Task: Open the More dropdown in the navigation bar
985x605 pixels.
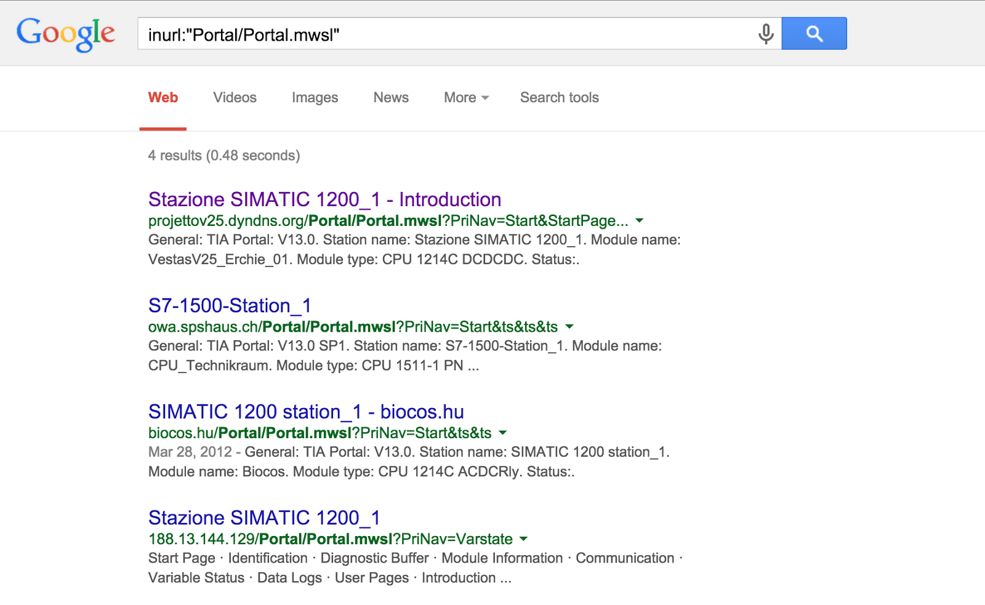Action: 464,97
